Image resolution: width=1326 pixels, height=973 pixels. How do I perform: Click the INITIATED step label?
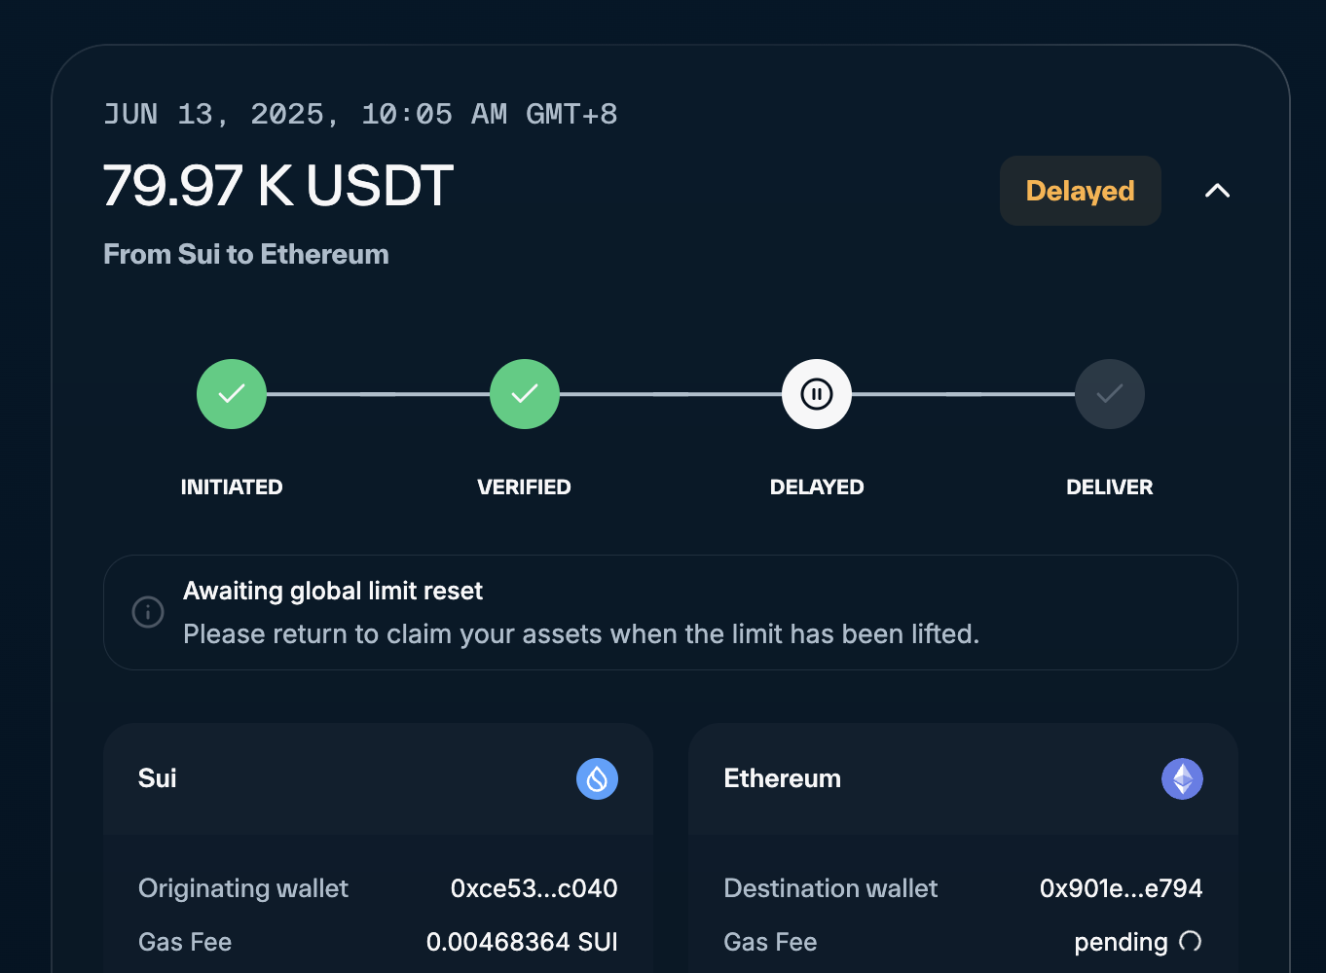pyautogui.click(x=232, y=486)
